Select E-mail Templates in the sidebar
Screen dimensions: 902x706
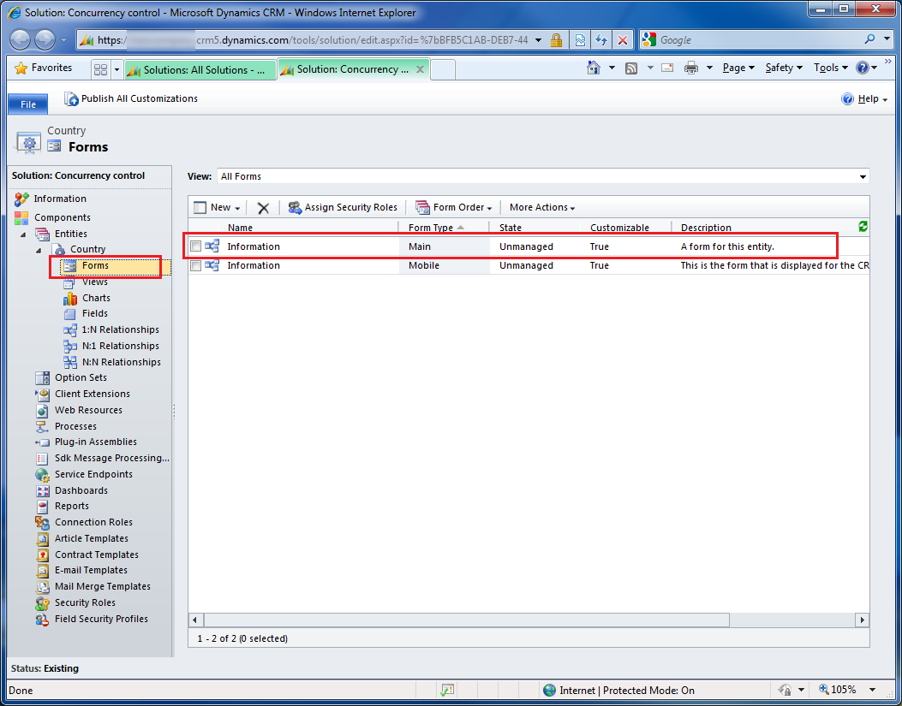pyautogui.click(x=91, y=570)
